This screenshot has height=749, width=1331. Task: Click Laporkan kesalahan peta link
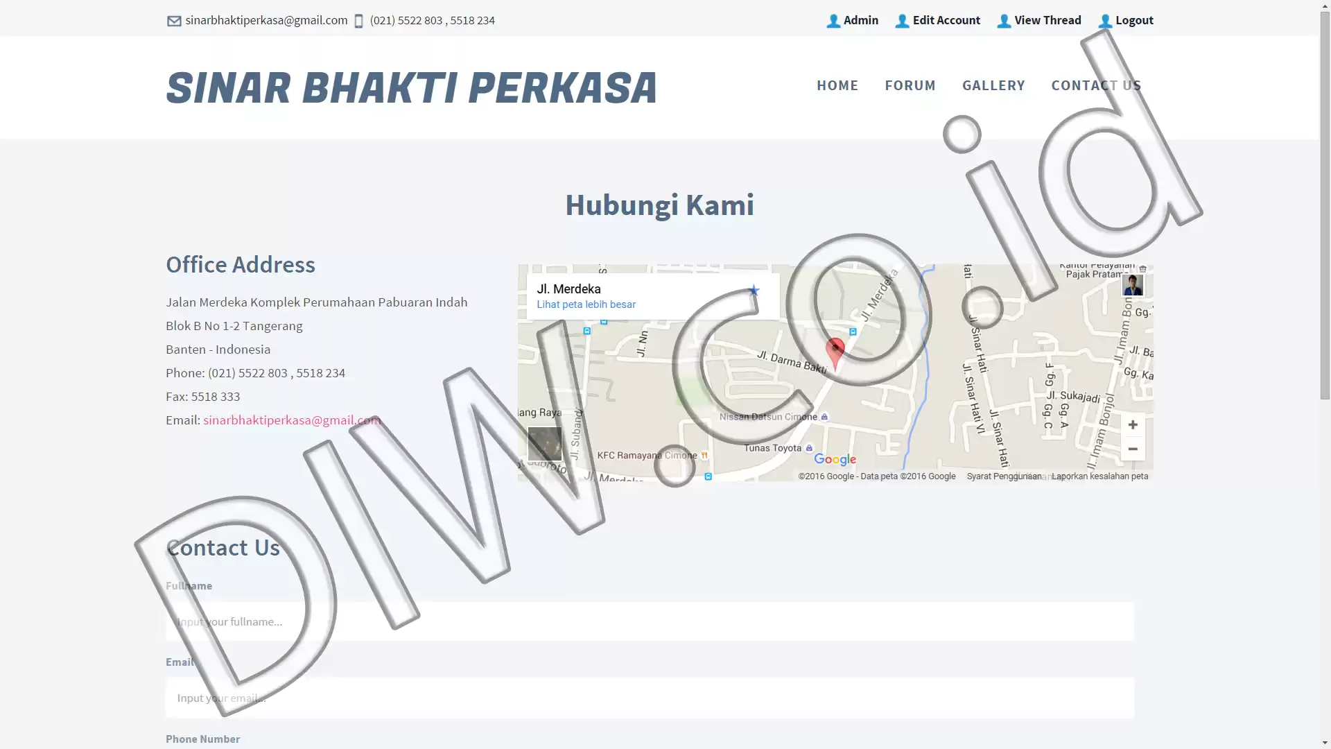(x=1099, y=476)
